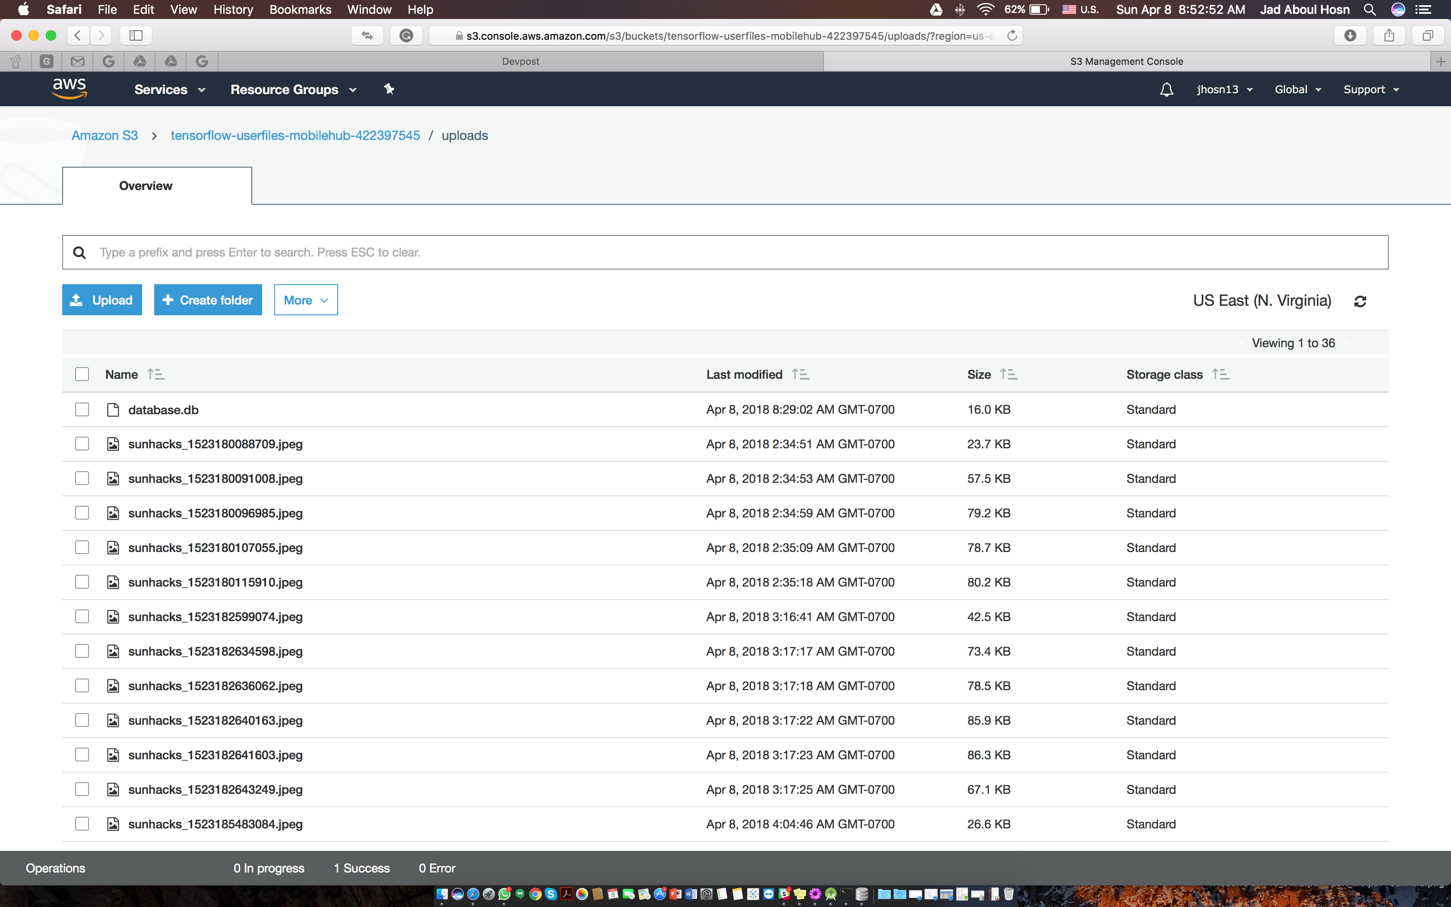
Task: Open the notifications bell icon
Action: pyautogui.click(x=1166, y=89)
